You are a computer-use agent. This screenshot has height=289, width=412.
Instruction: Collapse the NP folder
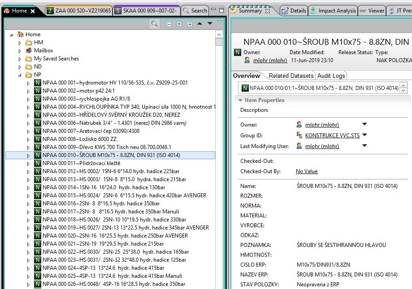tap(20, 75)
